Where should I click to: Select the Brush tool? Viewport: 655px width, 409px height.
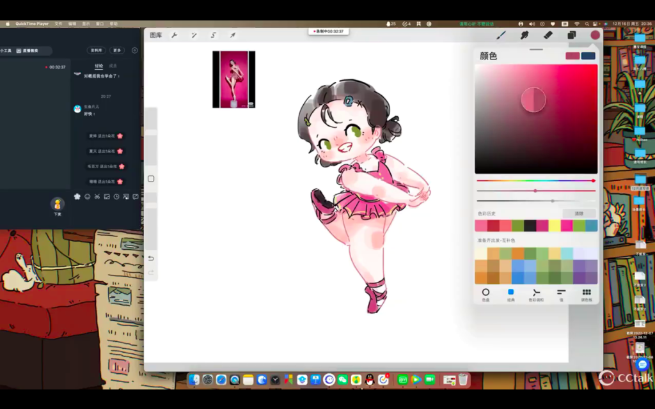(x=501, y=35)
